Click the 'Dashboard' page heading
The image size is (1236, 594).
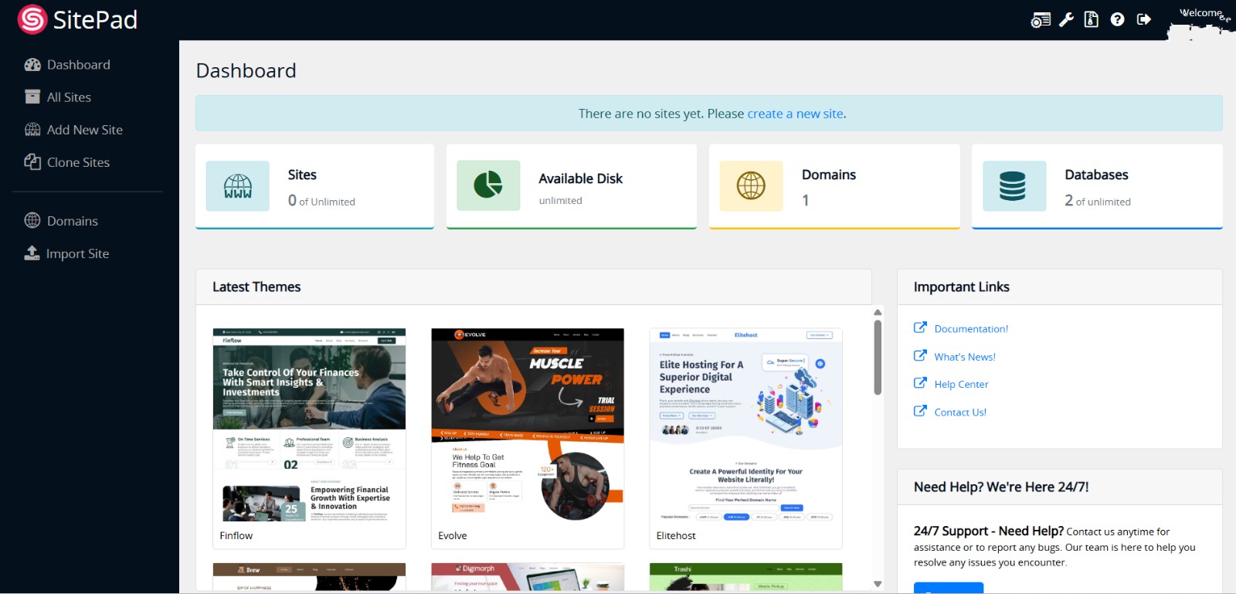click(246, 70)
